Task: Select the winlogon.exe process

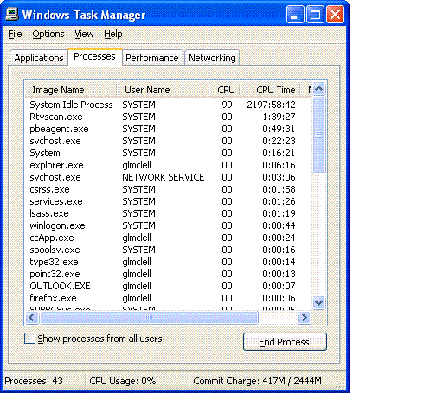Action: point(169,225)
